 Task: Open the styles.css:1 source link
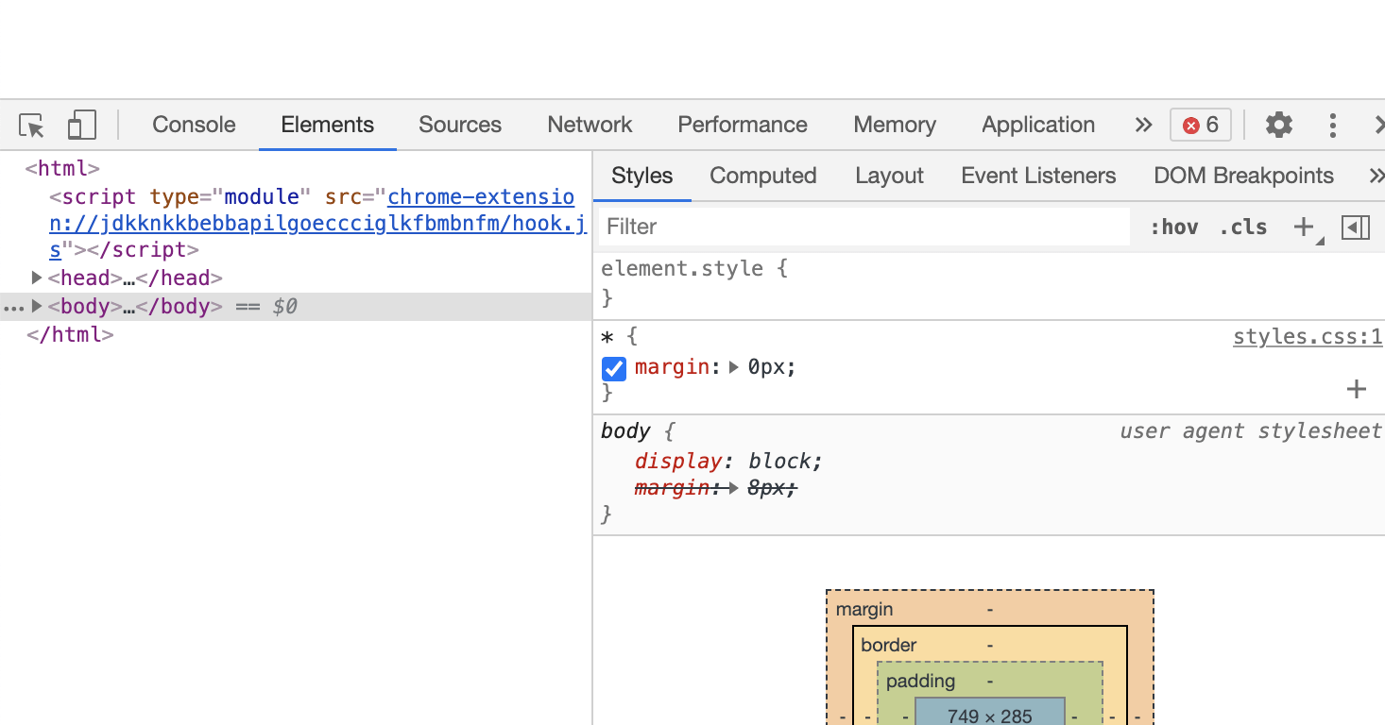1308,338
